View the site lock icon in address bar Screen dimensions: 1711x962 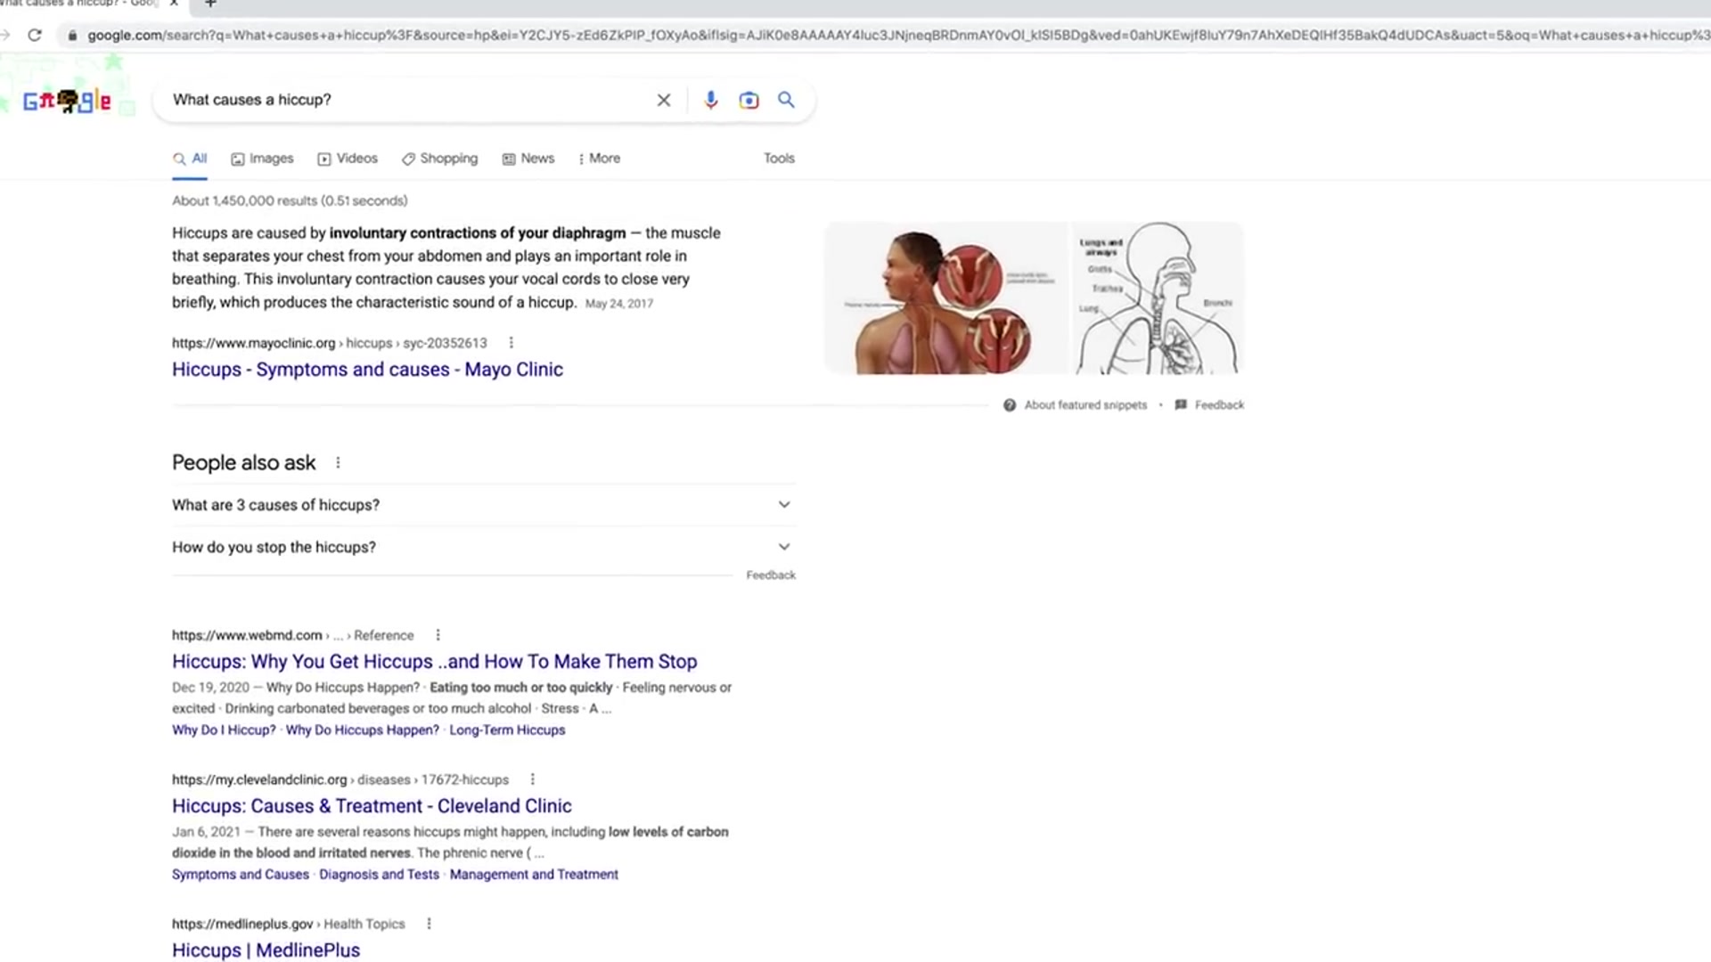click(x=72, y=35)
